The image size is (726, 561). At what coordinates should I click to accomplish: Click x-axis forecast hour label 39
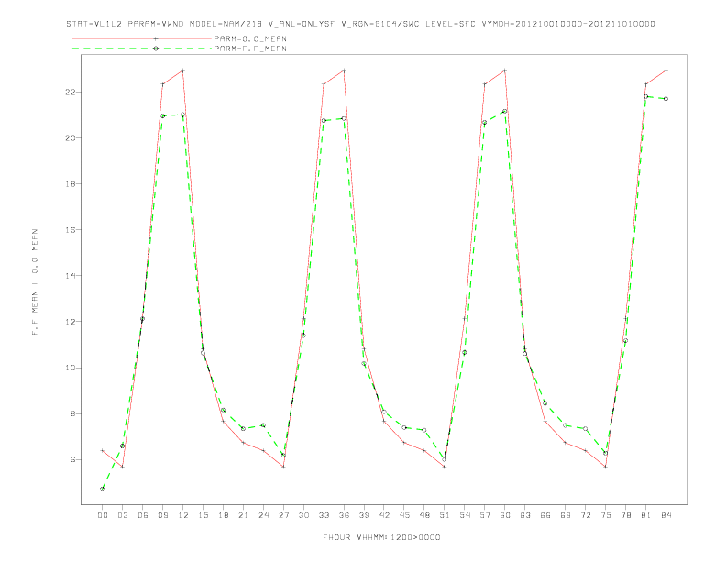[364, 515]
